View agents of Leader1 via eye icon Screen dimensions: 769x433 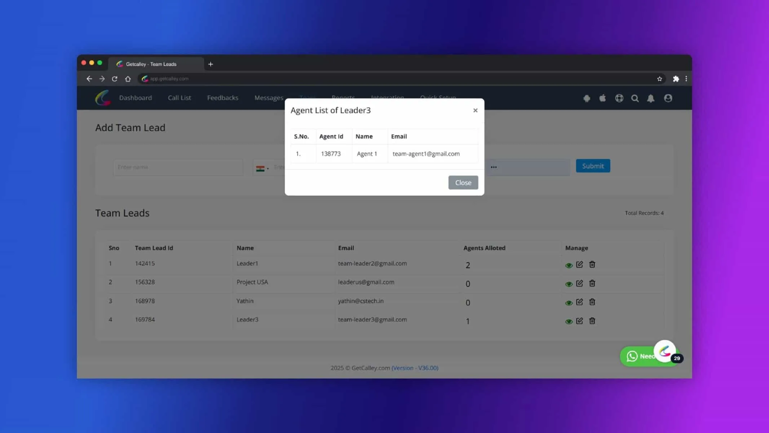tap(569, 266)
